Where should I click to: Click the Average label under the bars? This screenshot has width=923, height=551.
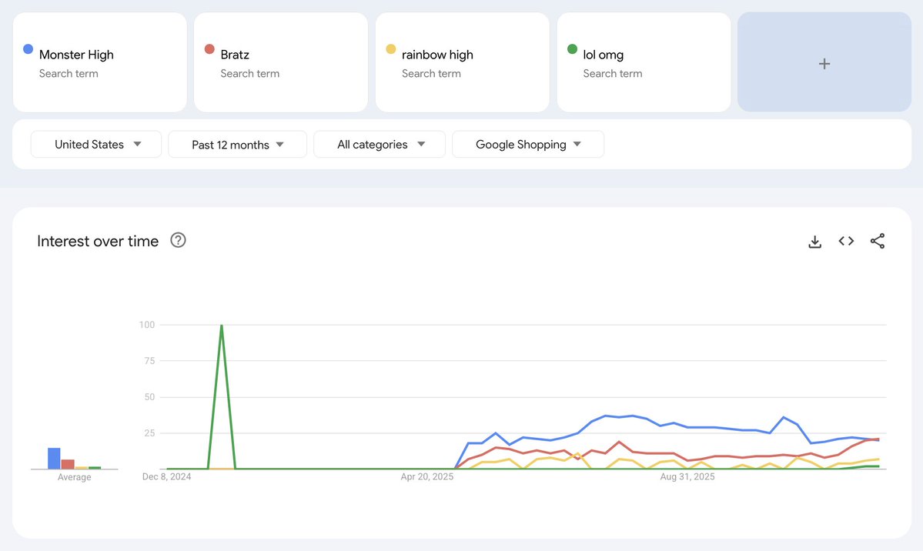click(74, 477)
